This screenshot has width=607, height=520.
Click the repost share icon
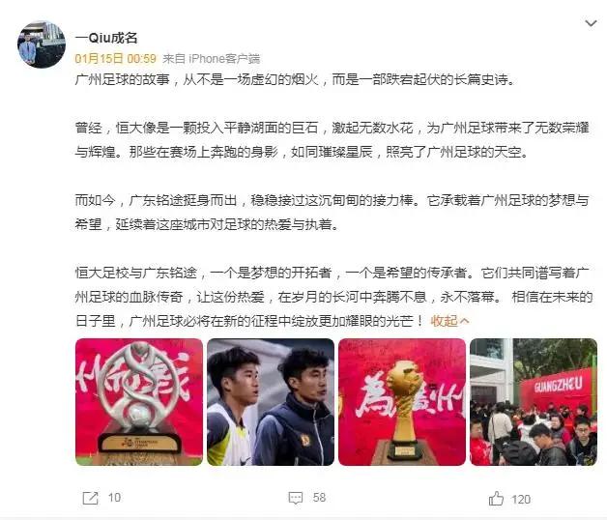(x=90, y=498)
